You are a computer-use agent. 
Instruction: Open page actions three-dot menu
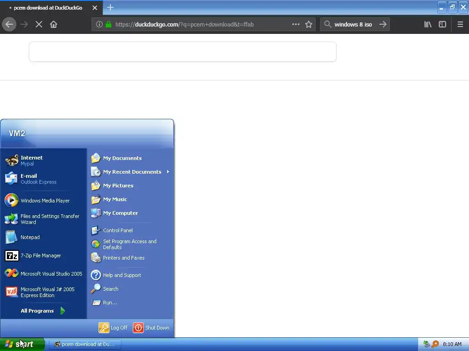pyautogui.click(x=296, y=25)
